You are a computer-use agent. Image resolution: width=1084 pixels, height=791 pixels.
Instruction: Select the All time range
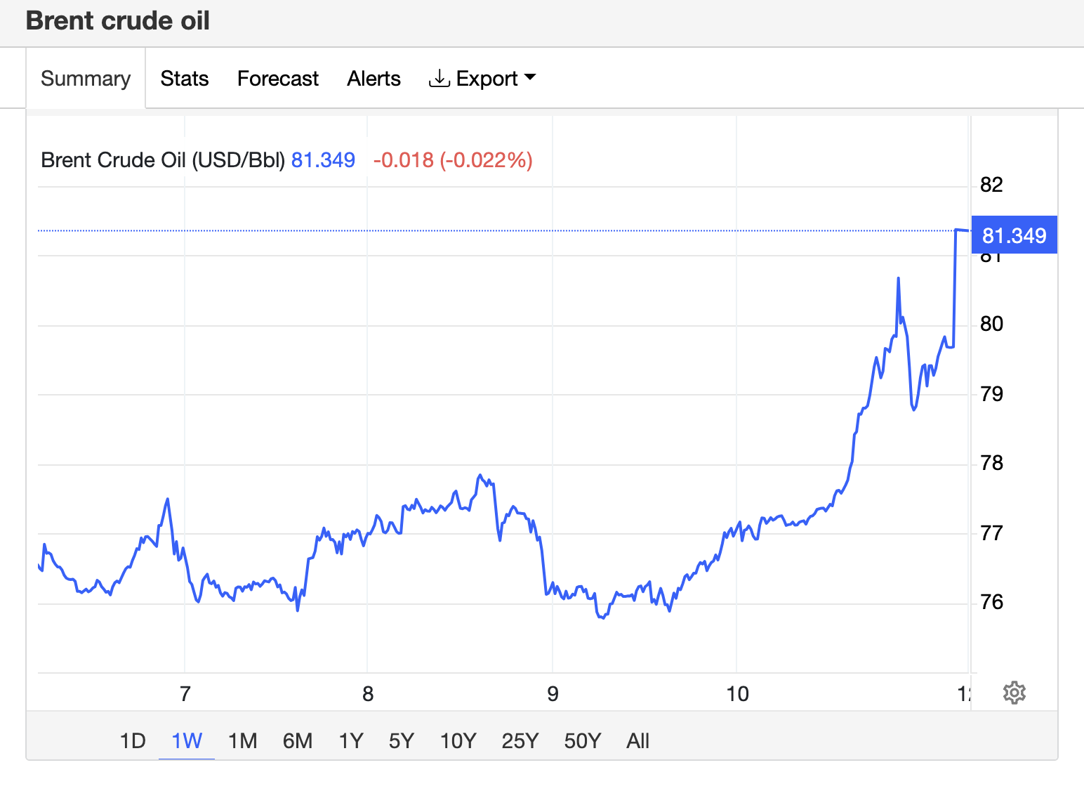[637, 741]
